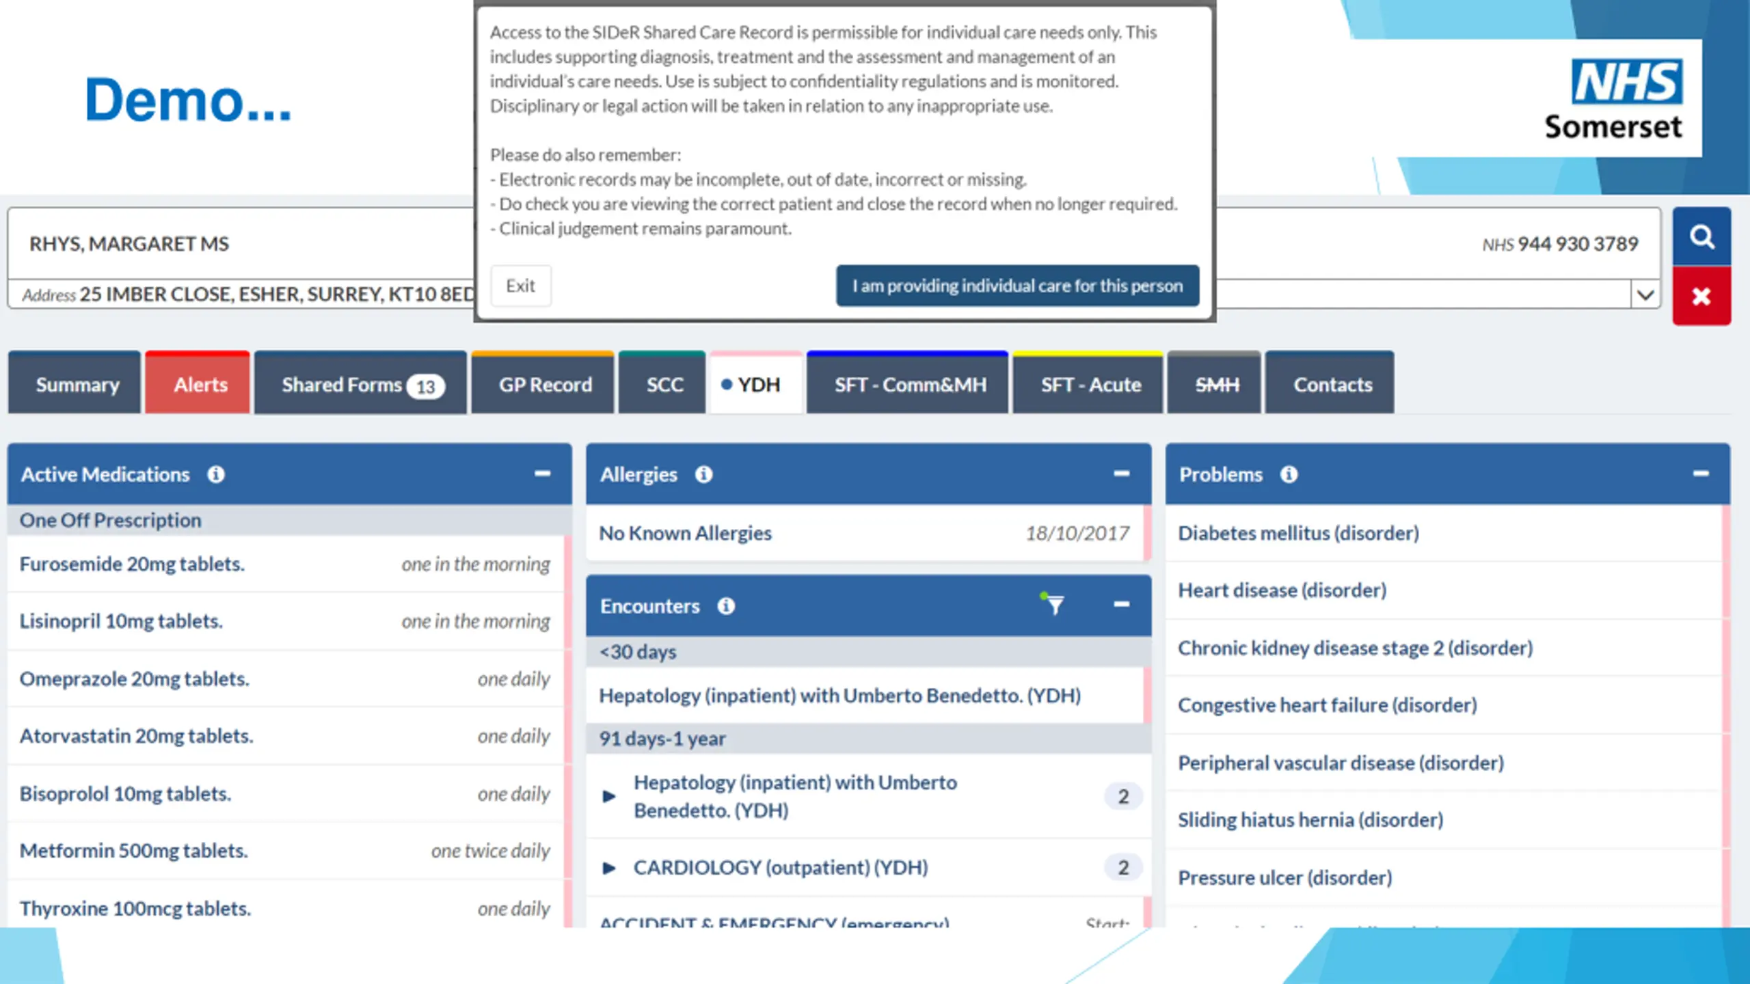Collapse the Problems panel with minus
Screen dimensions: 1750x984
point(1700,474)
